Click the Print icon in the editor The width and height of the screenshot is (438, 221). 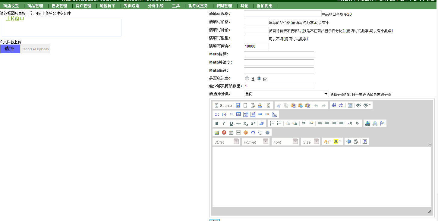tap(260, 105)
